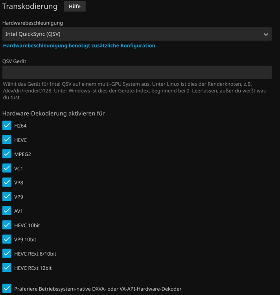Expand the Hardwarebeschleunigung dropdown chevron
This screenshot has height=295, width=280.
[x=266, y=35]
